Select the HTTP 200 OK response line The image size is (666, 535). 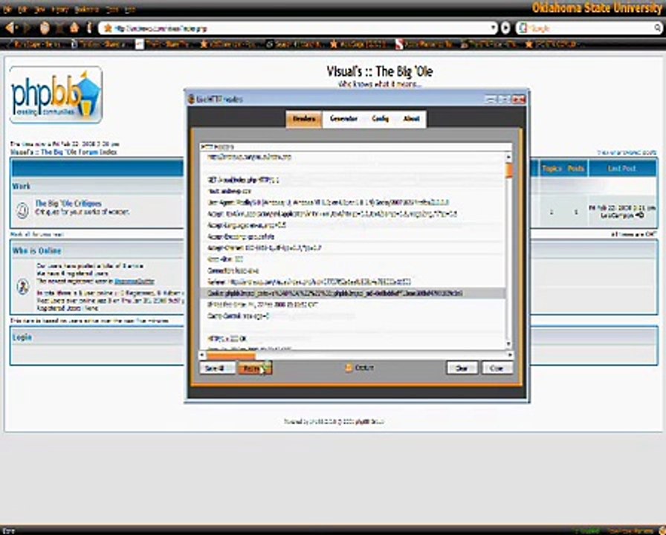(x=352, y=338)
